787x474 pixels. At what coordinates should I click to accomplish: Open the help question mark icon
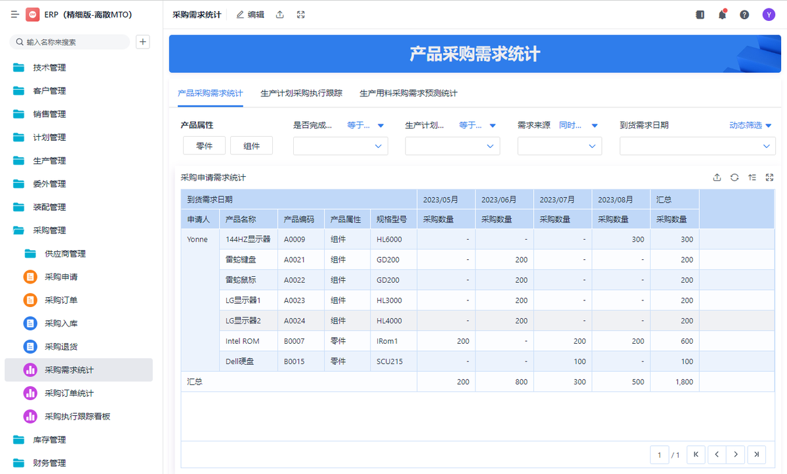[744, 14]
